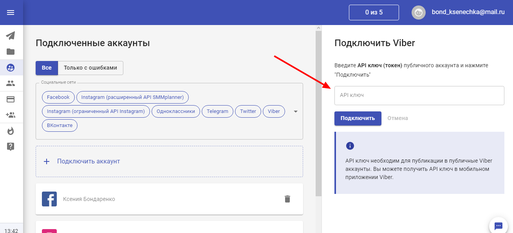Viewport: 513px width, 233px height.
Task: Toggle the Telegram filter chip
Action: pos(217,111)
